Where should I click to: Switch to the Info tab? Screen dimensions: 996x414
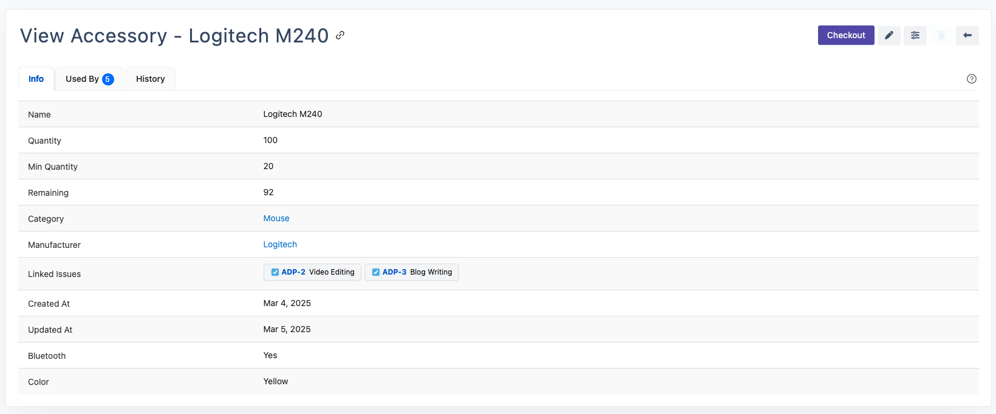pyautogui.click(x=36, y=79)
